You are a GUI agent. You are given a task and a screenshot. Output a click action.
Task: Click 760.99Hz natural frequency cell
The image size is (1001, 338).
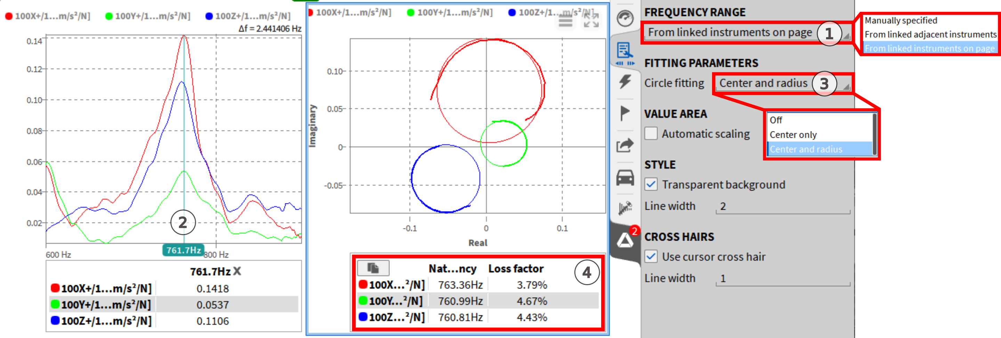tap(460, 301)
